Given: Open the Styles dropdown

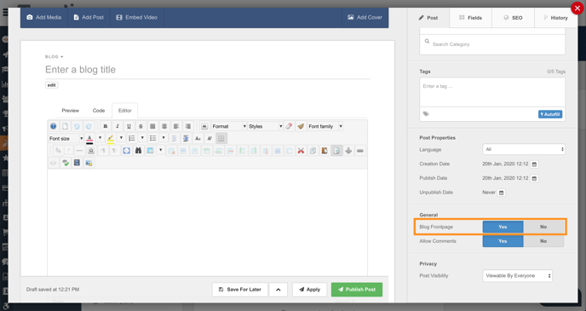Looking at the screenshot, I should 266,126.
